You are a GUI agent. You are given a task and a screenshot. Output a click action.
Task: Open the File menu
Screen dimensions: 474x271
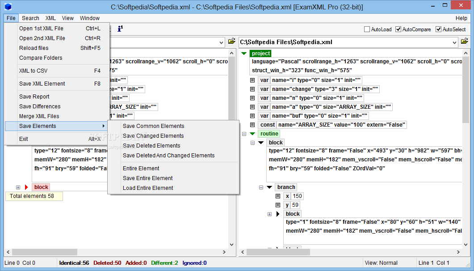click(x=11, y=18)
